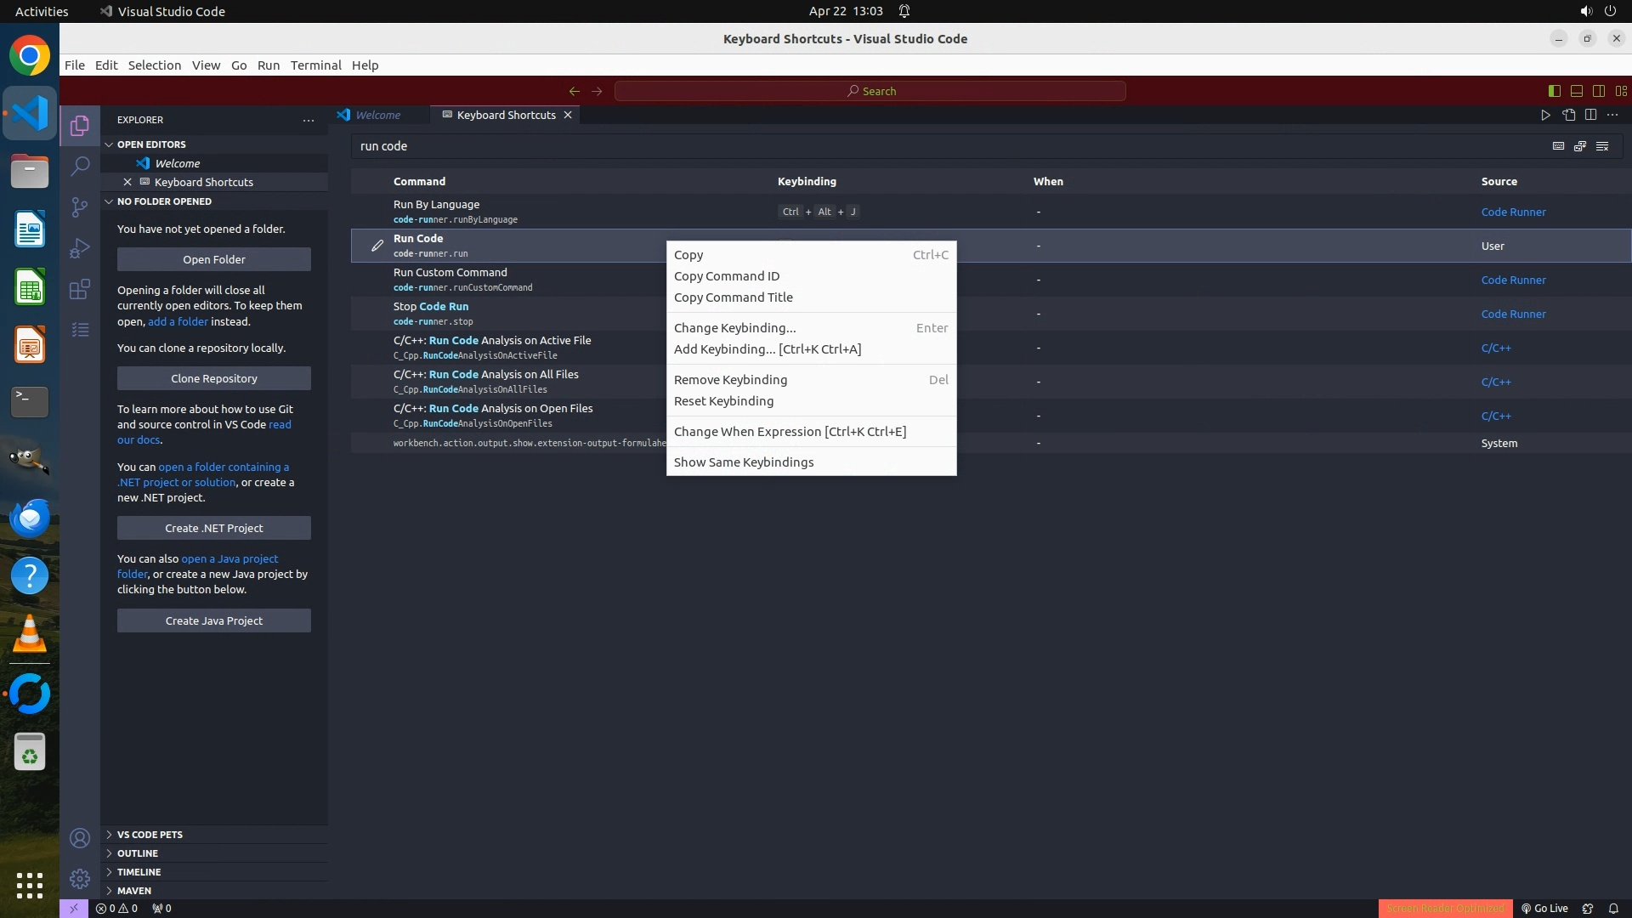Toggle Primary Side Bar layout button

(x=1554, y=91)
